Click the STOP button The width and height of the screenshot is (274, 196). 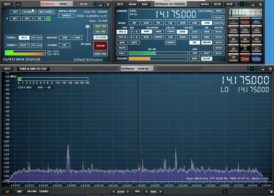[x=101, y=46]
